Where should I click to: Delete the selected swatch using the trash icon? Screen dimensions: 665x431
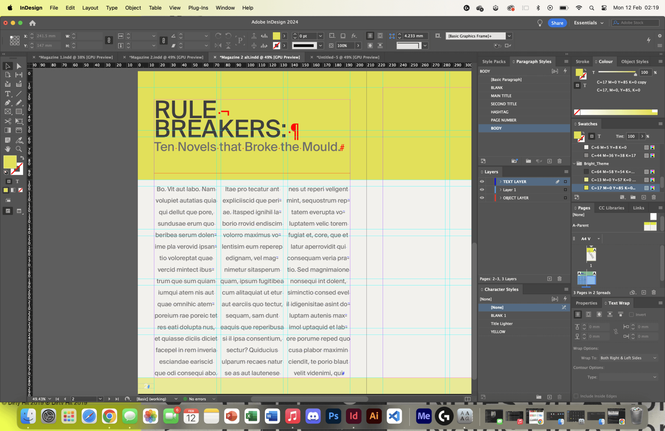[x=654, y=197]
